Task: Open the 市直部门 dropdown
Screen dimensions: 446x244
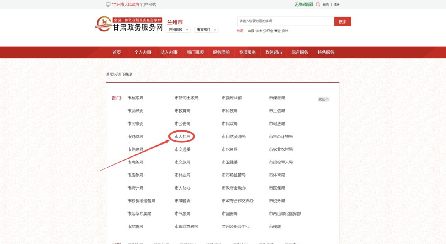Action: pos(206,30)
